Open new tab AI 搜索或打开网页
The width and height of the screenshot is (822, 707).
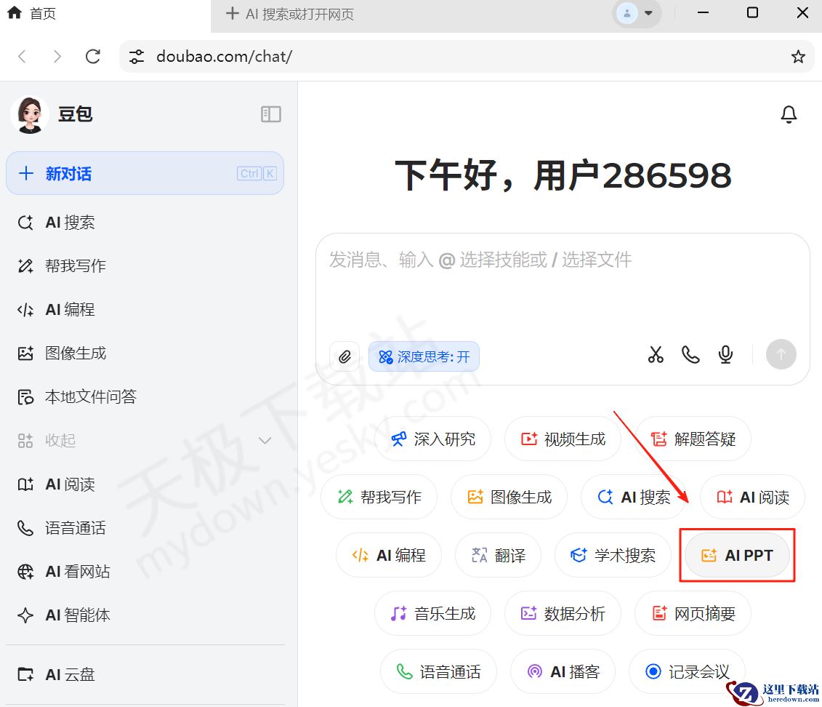pyautogui.click(x=290, y=14)
